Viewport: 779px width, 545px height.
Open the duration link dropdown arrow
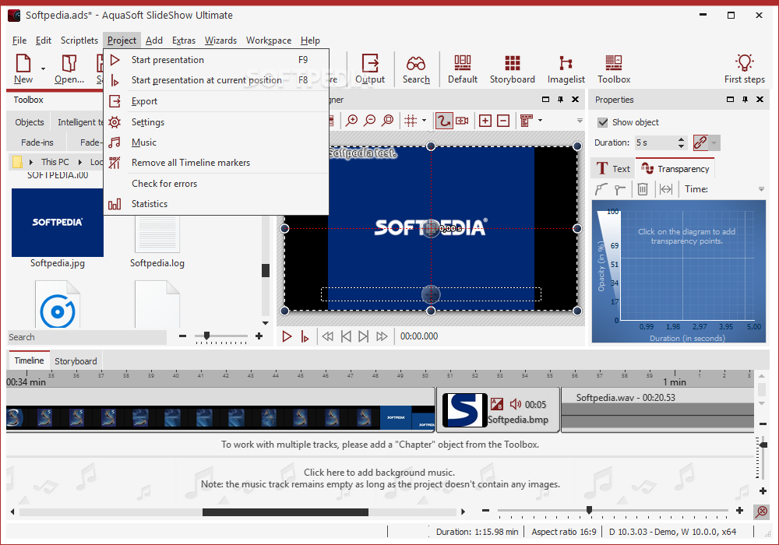pos(714,143)
